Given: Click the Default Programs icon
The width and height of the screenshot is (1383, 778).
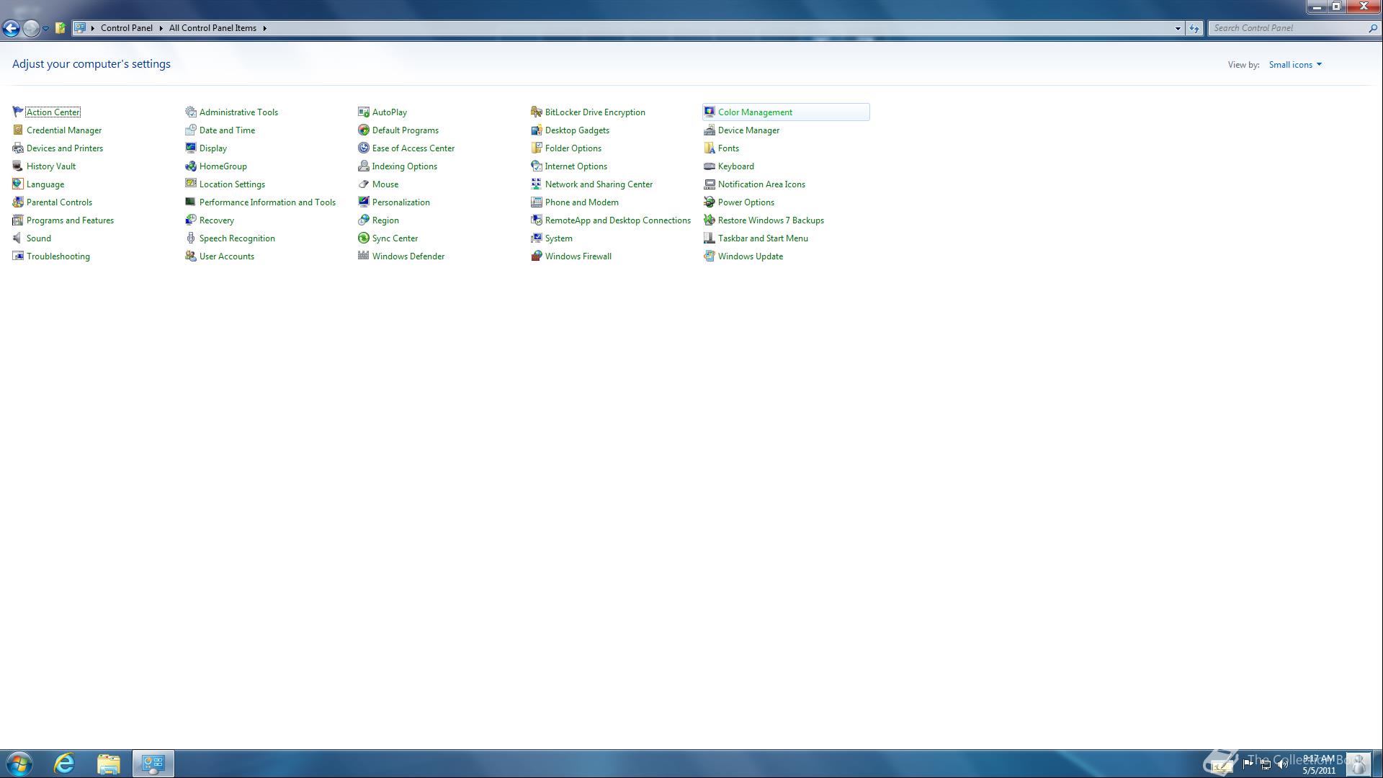Looking at the screenshot, I should (x=364, y=130).
